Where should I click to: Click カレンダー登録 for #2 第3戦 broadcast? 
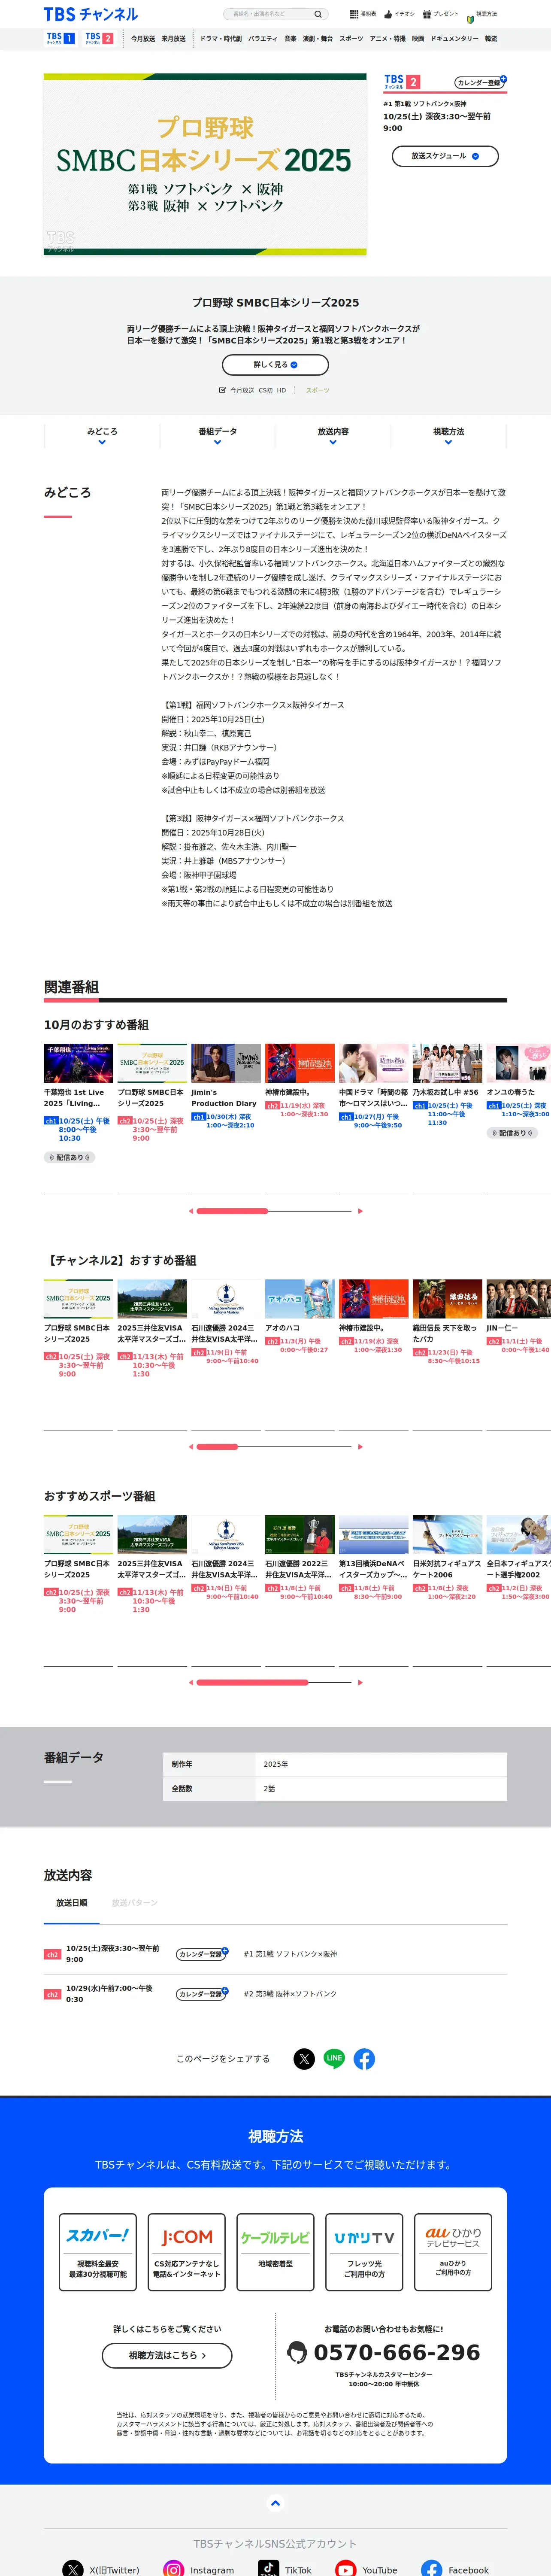(202, 1993)
